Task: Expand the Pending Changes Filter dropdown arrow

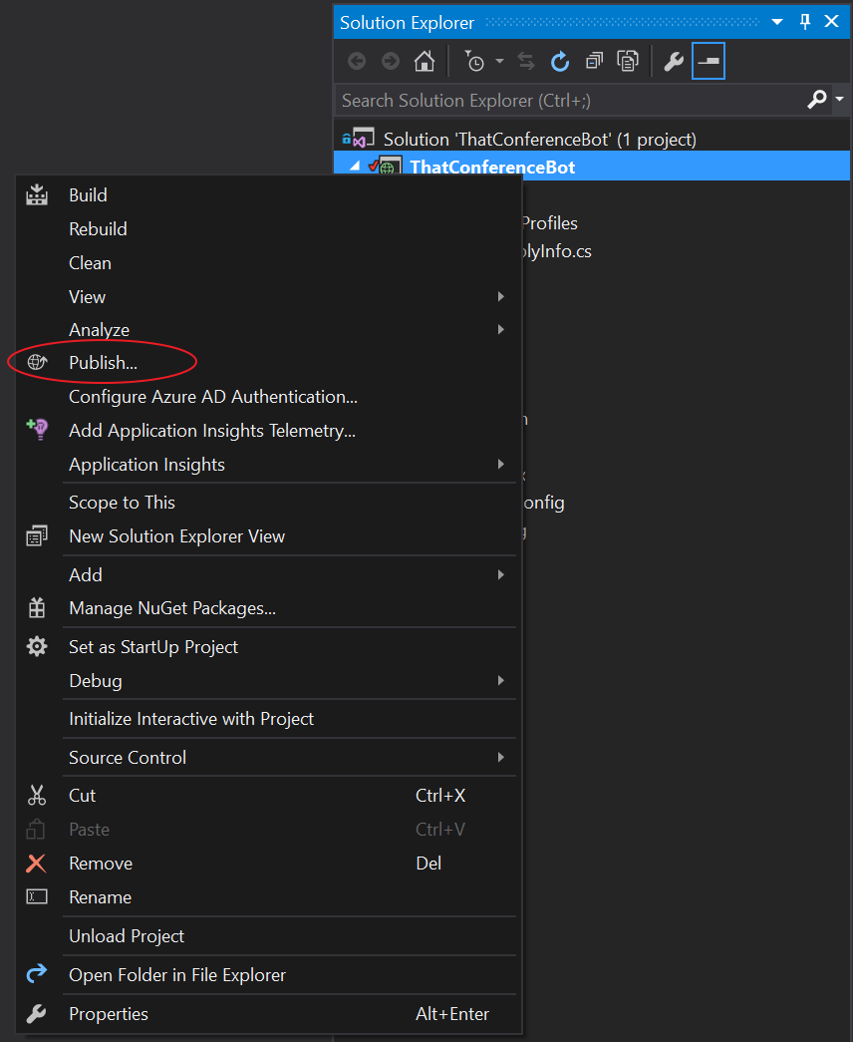Action: (x=499, y=62)
